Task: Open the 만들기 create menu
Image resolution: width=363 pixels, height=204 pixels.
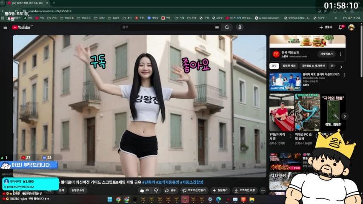Action: coord(326,27)
